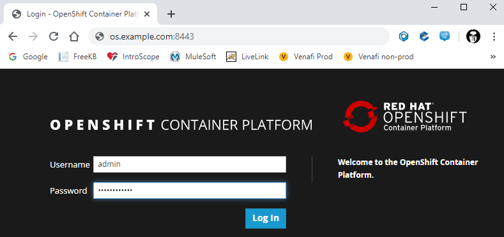
Task: Open the blue hexagon extension
Action: coord(404,36)
